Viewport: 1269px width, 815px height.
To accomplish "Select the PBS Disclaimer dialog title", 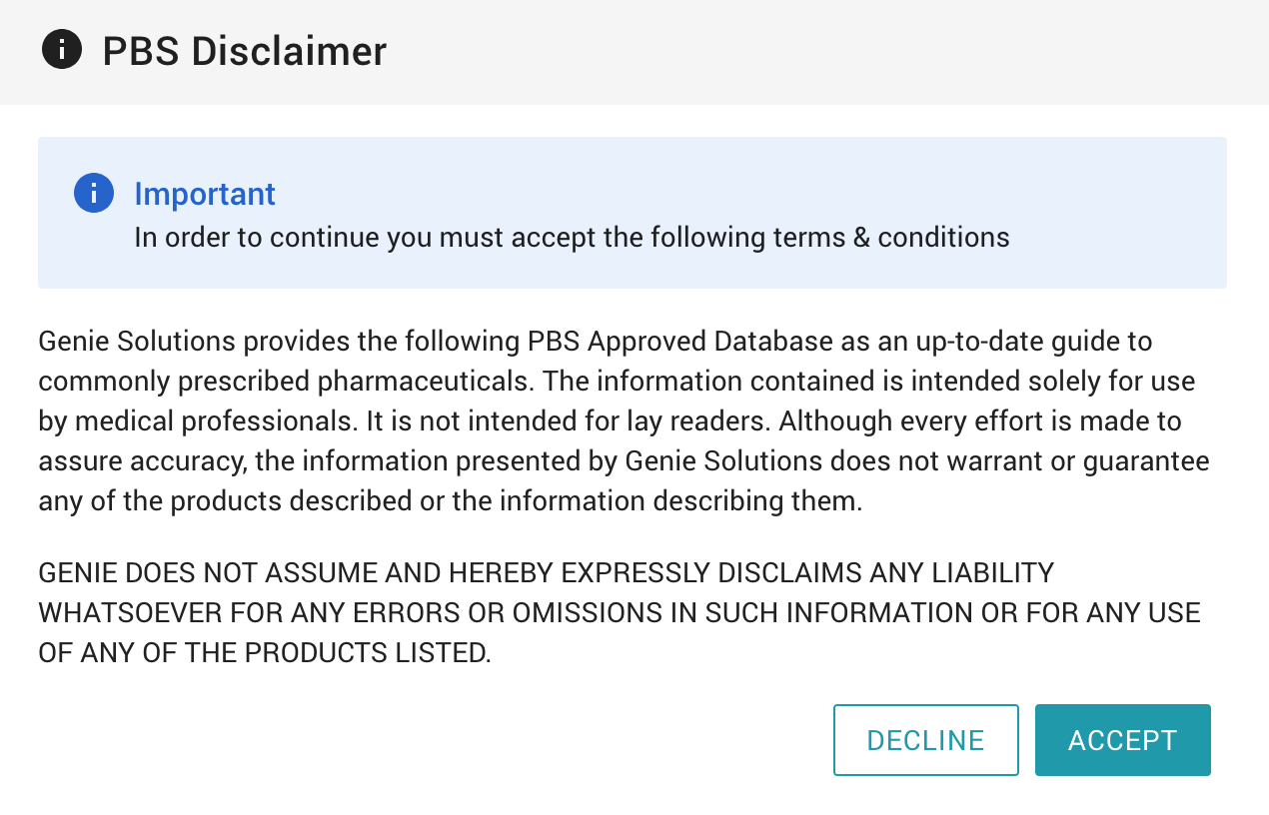I will tap(244, 50).
